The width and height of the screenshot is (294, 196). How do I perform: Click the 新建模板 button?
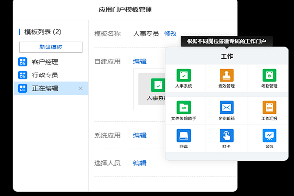coord(50,47)
